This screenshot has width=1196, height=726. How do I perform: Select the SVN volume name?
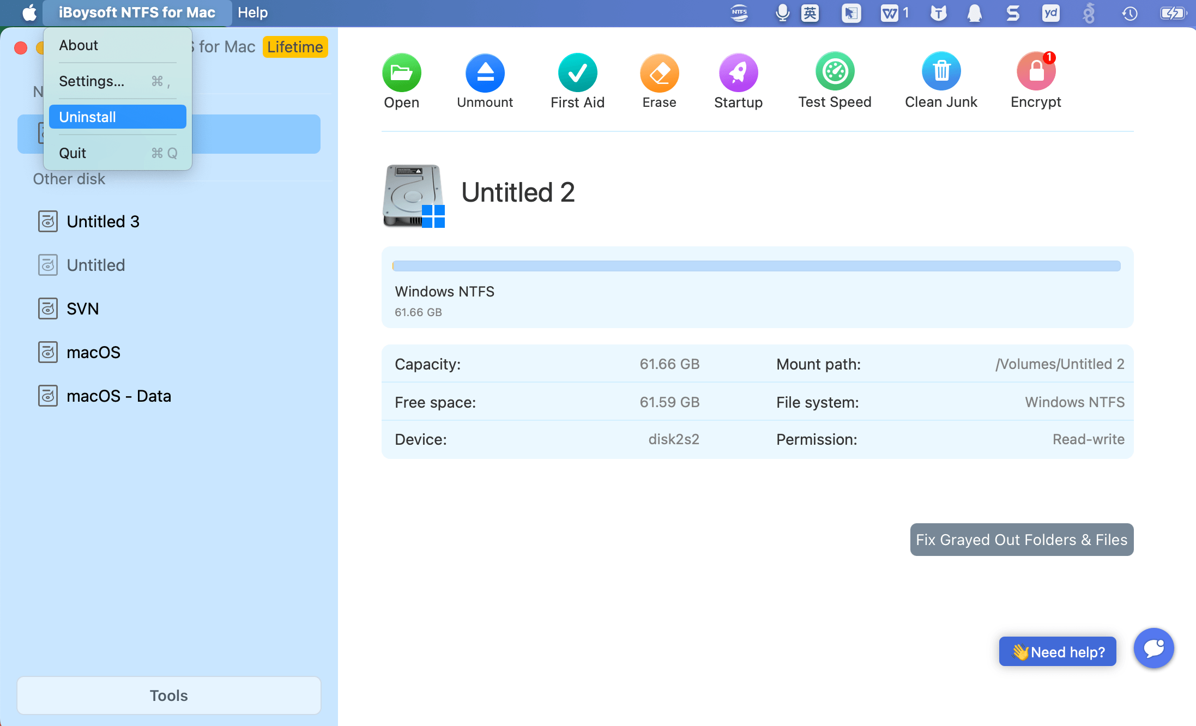coord(83,308)
